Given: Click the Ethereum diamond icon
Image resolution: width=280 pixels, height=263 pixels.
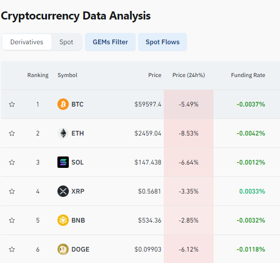Looking at the screenshot, I should point(63,133).
